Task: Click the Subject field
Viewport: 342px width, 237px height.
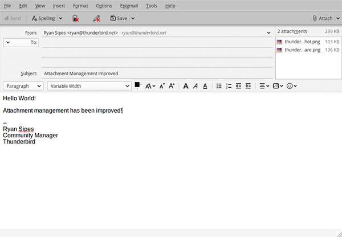Action: (x=157, y=73)
